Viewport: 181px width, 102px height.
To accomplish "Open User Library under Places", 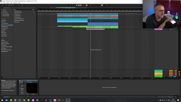I will coord(5,42).
